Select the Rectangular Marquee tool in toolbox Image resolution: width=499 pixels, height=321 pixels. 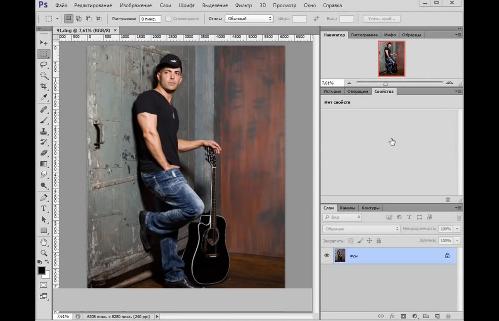pyautogui.click(x=44, y=54)
